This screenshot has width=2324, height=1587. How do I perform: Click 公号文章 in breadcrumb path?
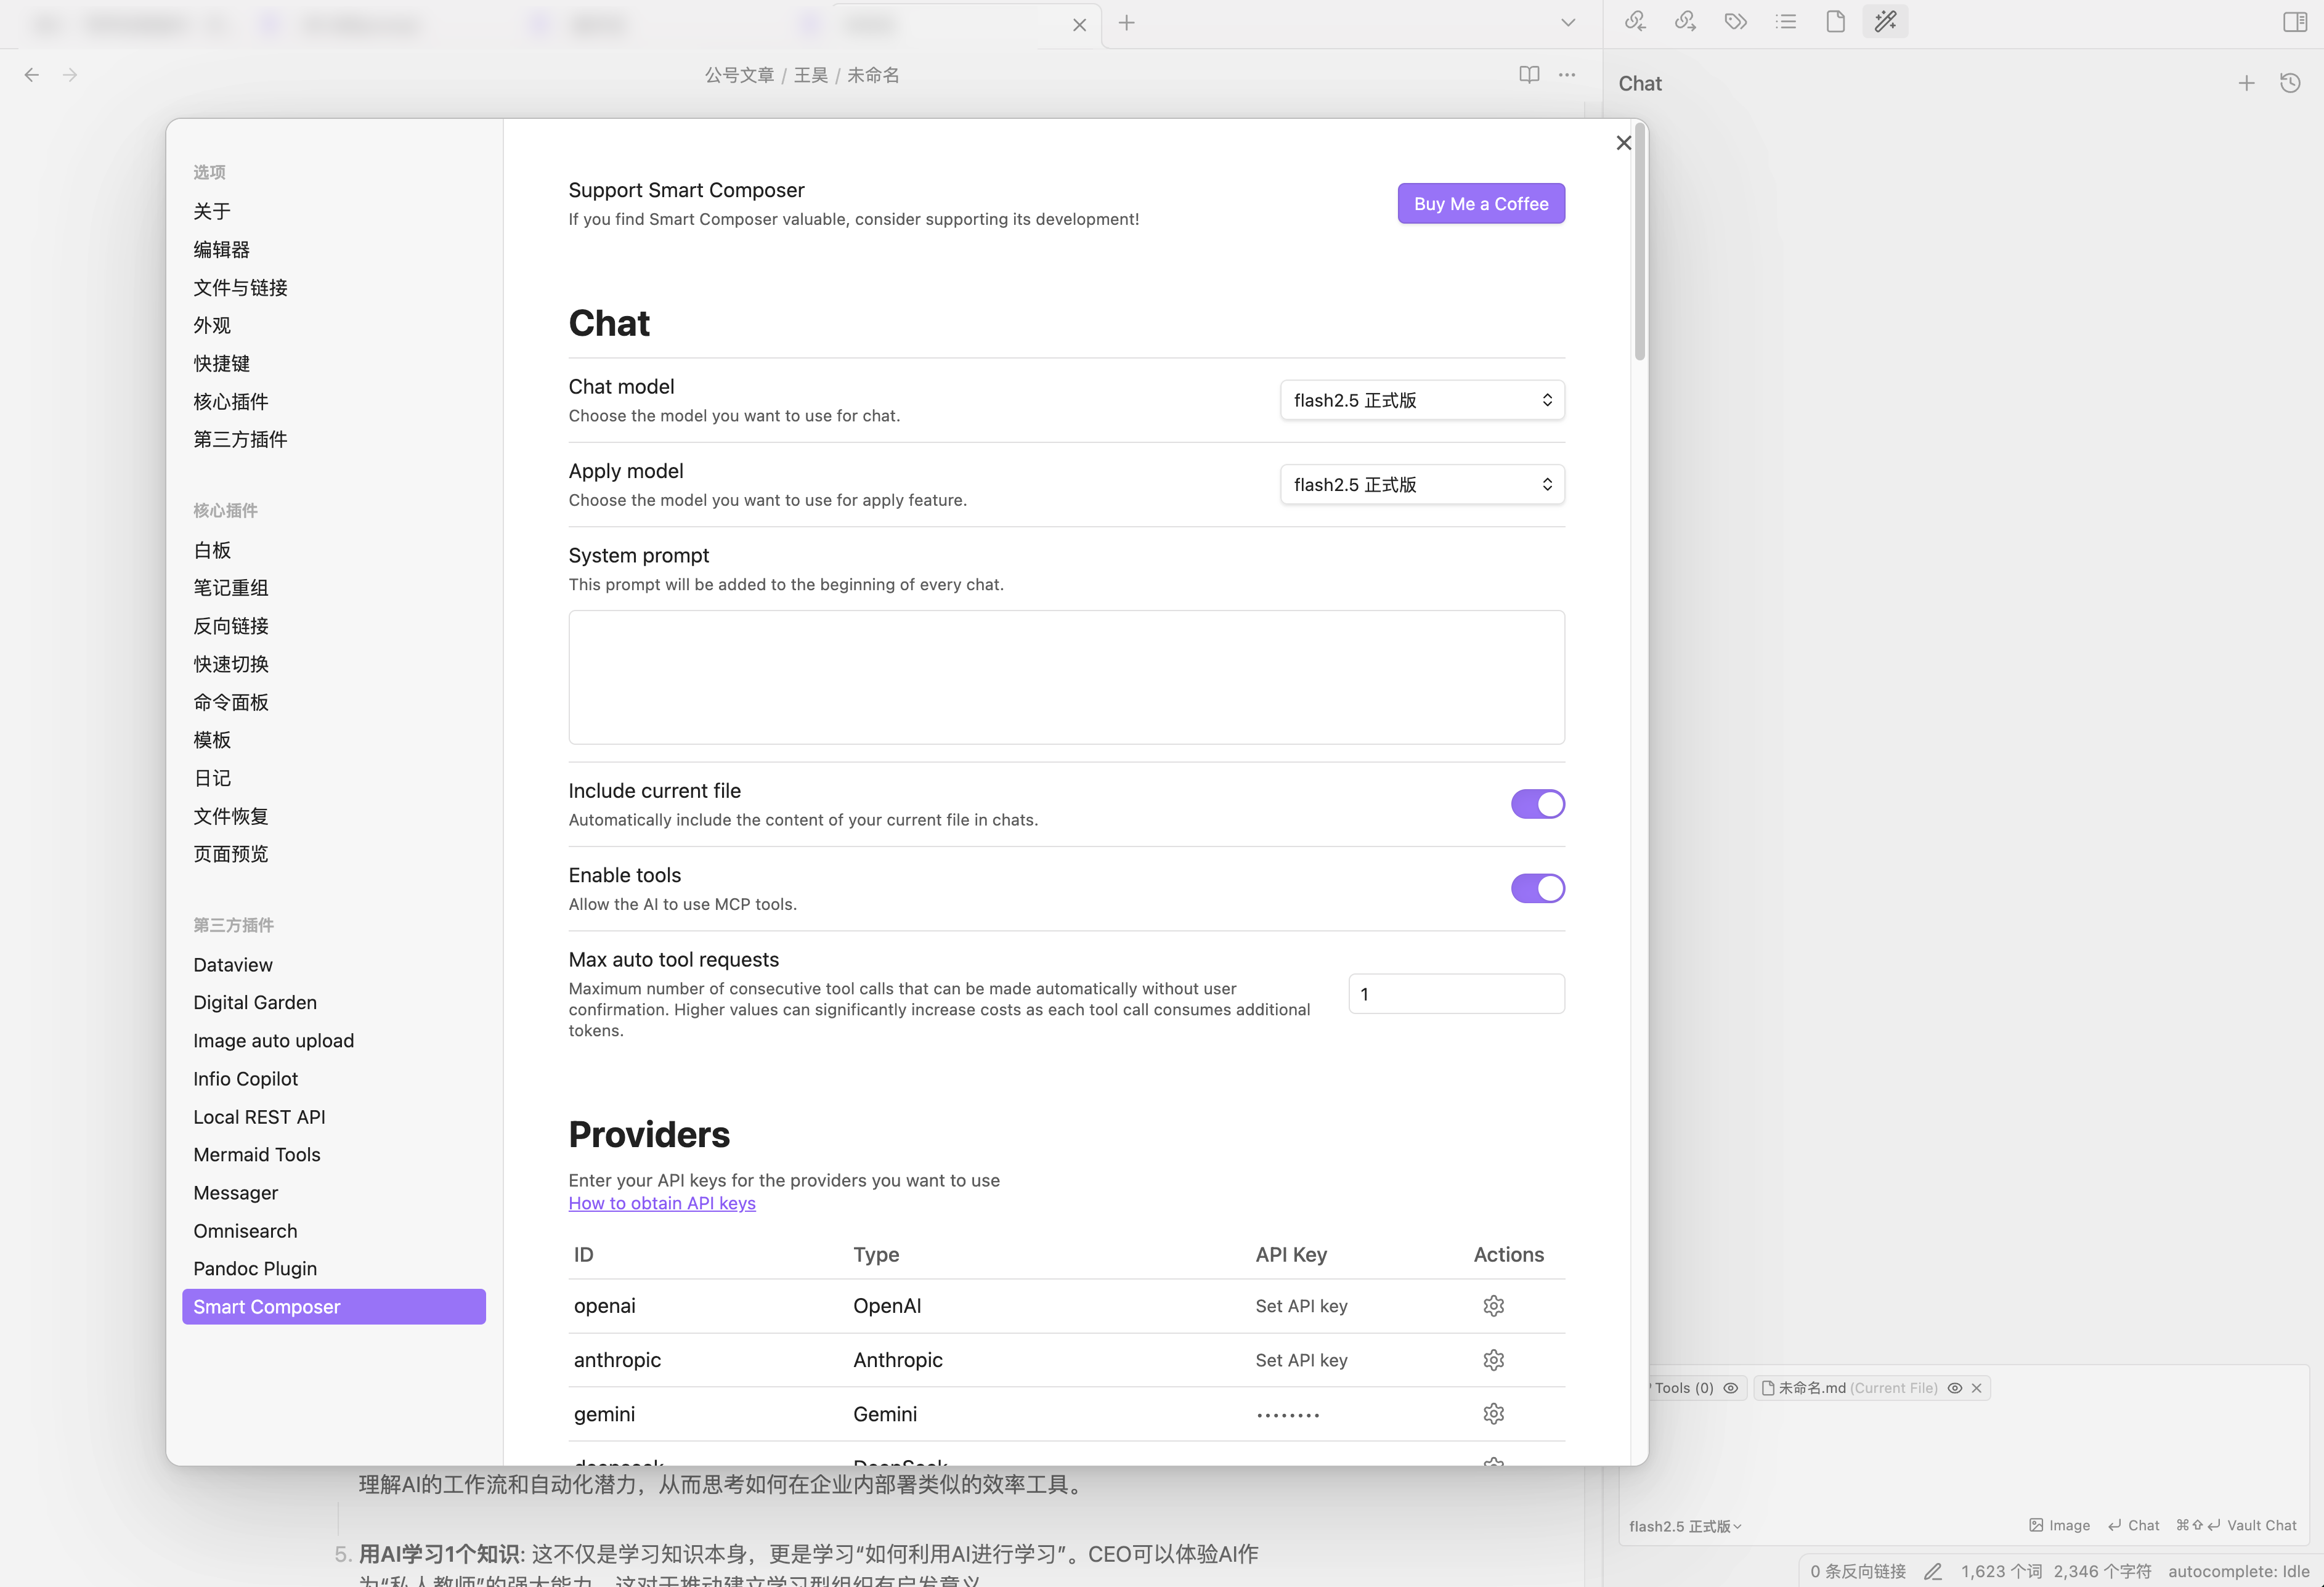(739, 75)
